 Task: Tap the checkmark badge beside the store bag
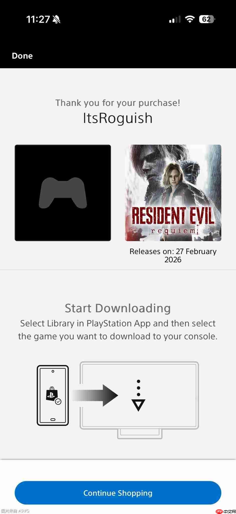(58, 402)
